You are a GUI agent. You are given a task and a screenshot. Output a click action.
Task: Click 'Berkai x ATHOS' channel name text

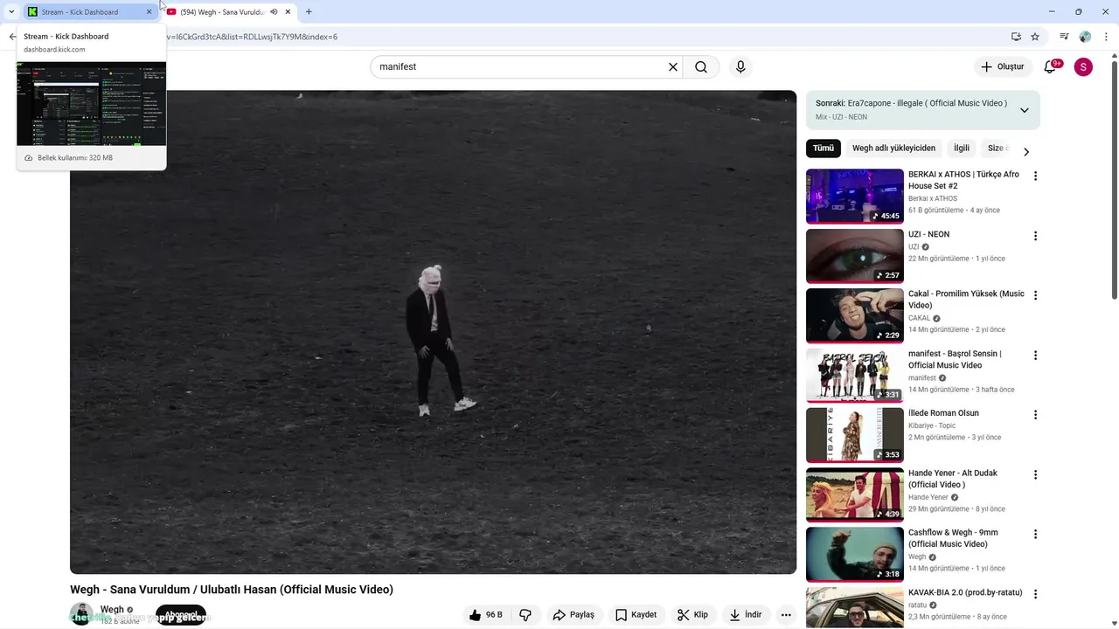pos(933,198)
